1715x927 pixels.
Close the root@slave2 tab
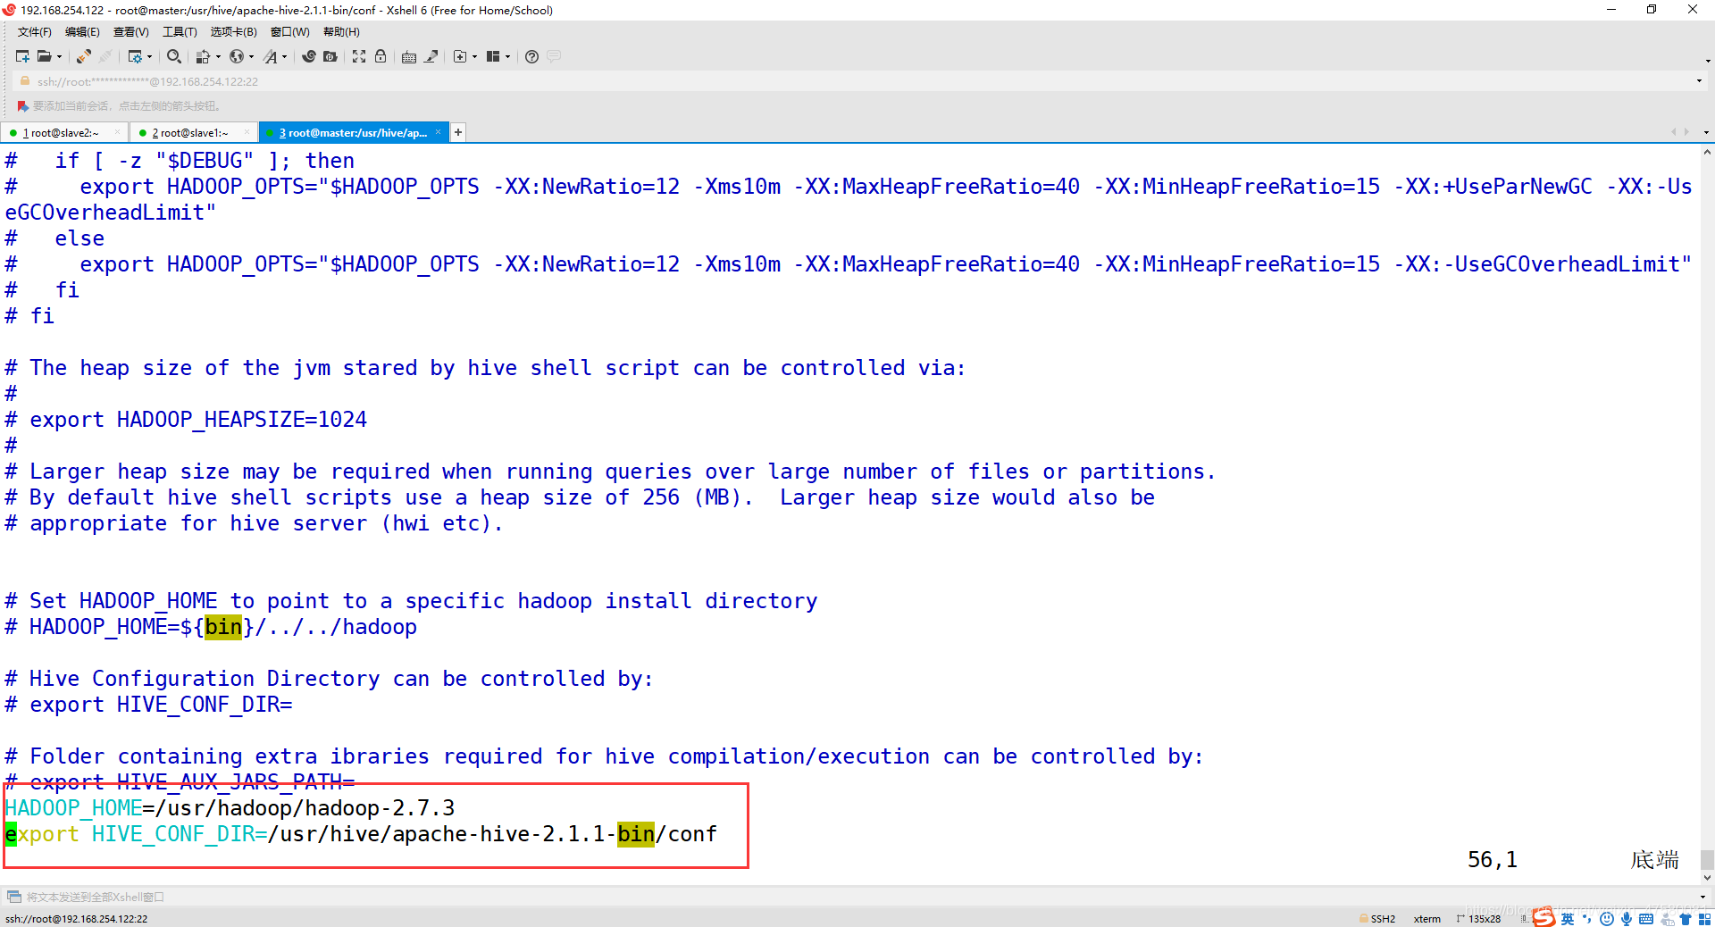tap(117, 132)
